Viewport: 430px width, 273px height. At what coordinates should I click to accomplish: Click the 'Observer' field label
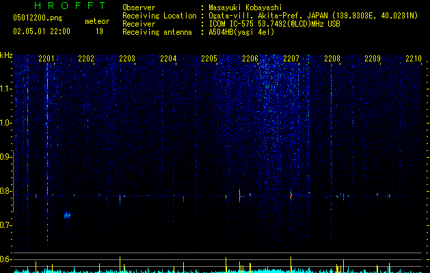pos(139,8)
